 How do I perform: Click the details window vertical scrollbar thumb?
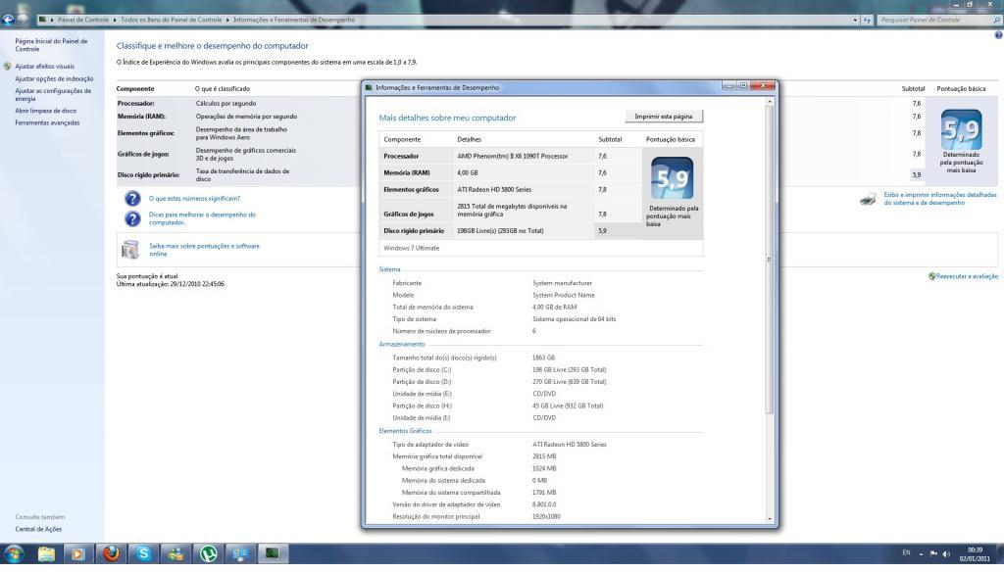coord(769,259)
